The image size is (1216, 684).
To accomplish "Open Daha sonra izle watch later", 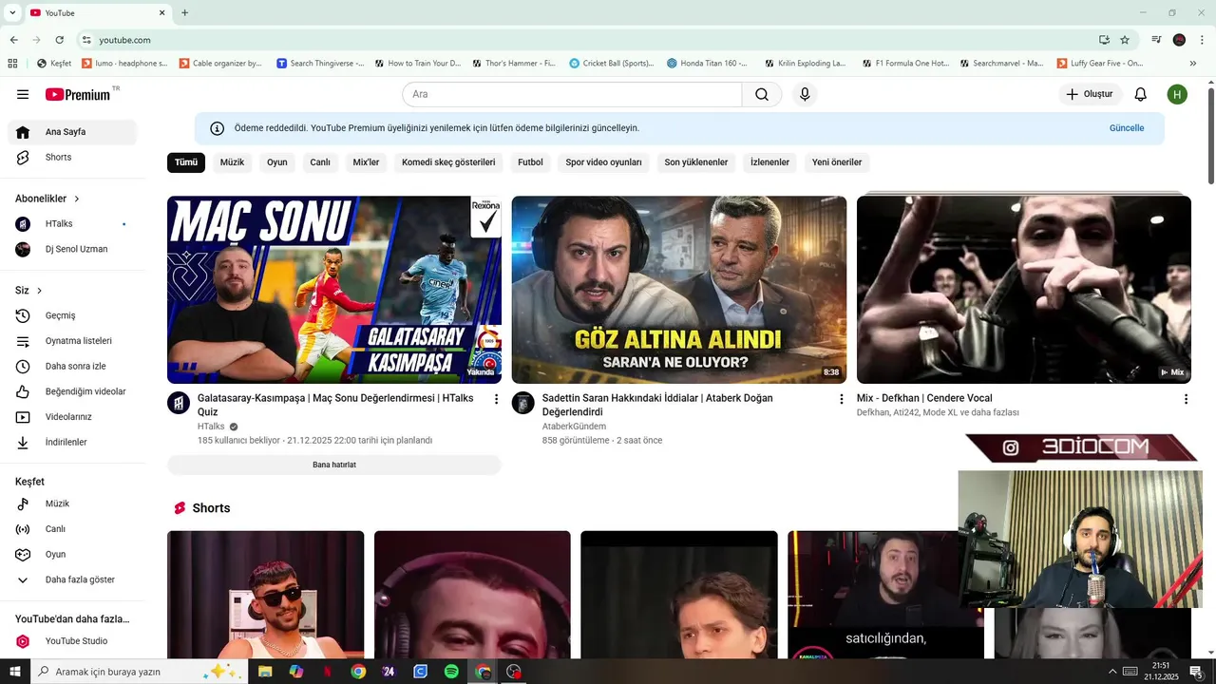I will tap(72, 366).
